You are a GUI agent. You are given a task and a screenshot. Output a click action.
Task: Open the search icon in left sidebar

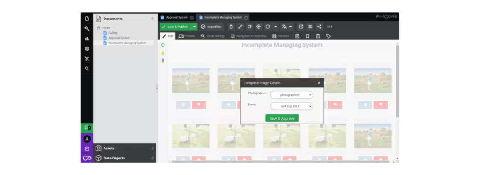(x=87, y=69)
